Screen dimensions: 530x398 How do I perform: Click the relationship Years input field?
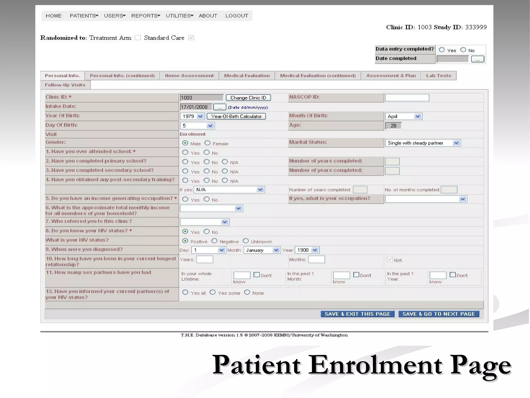click(x=204, y=259)
